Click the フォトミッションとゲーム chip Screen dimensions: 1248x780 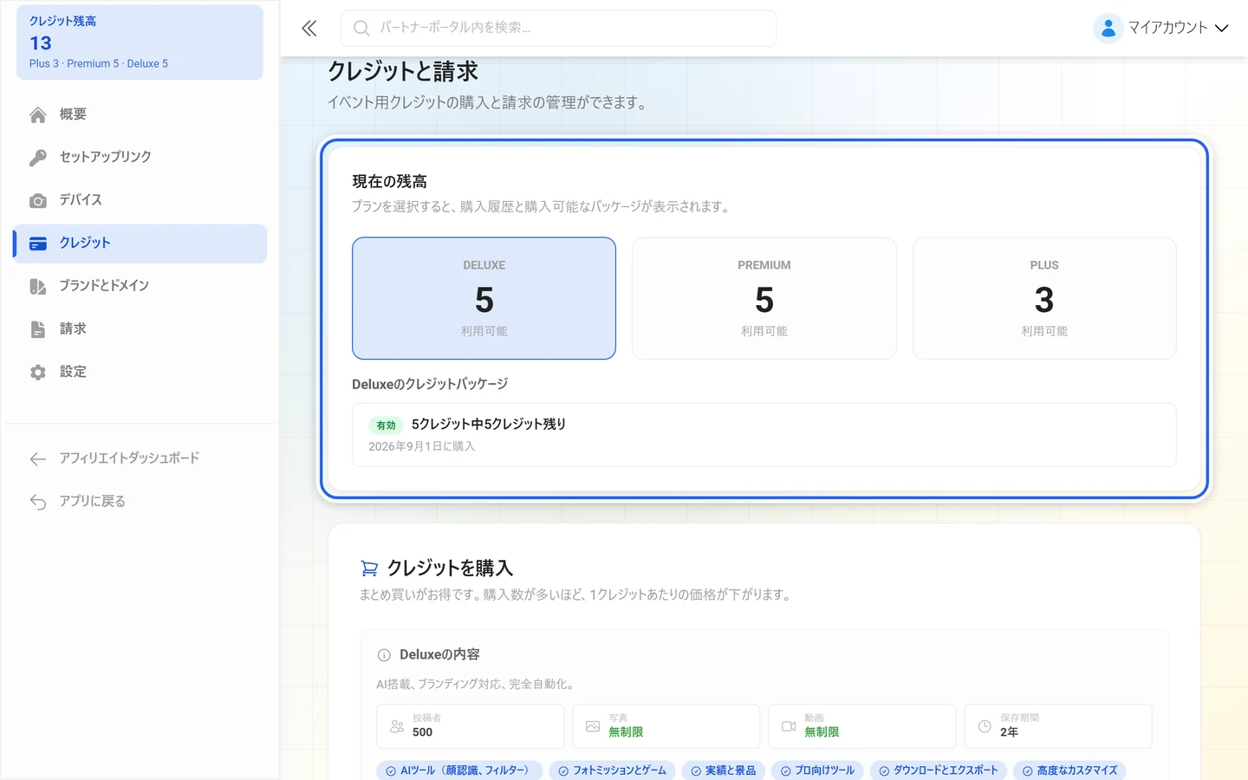point(613,770)
